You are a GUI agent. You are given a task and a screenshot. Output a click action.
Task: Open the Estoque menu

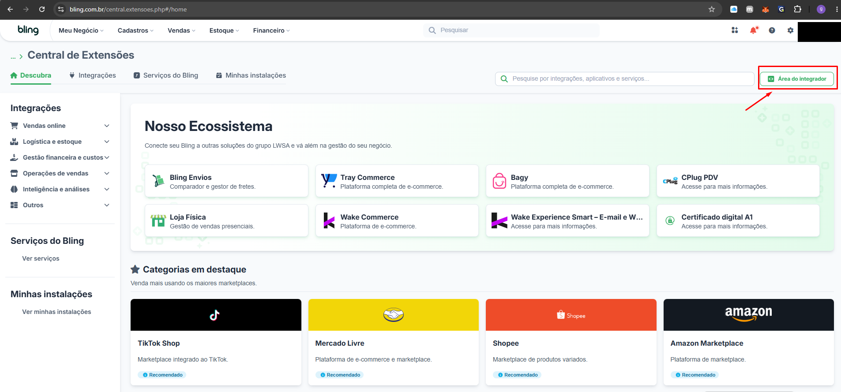(224, 30)
